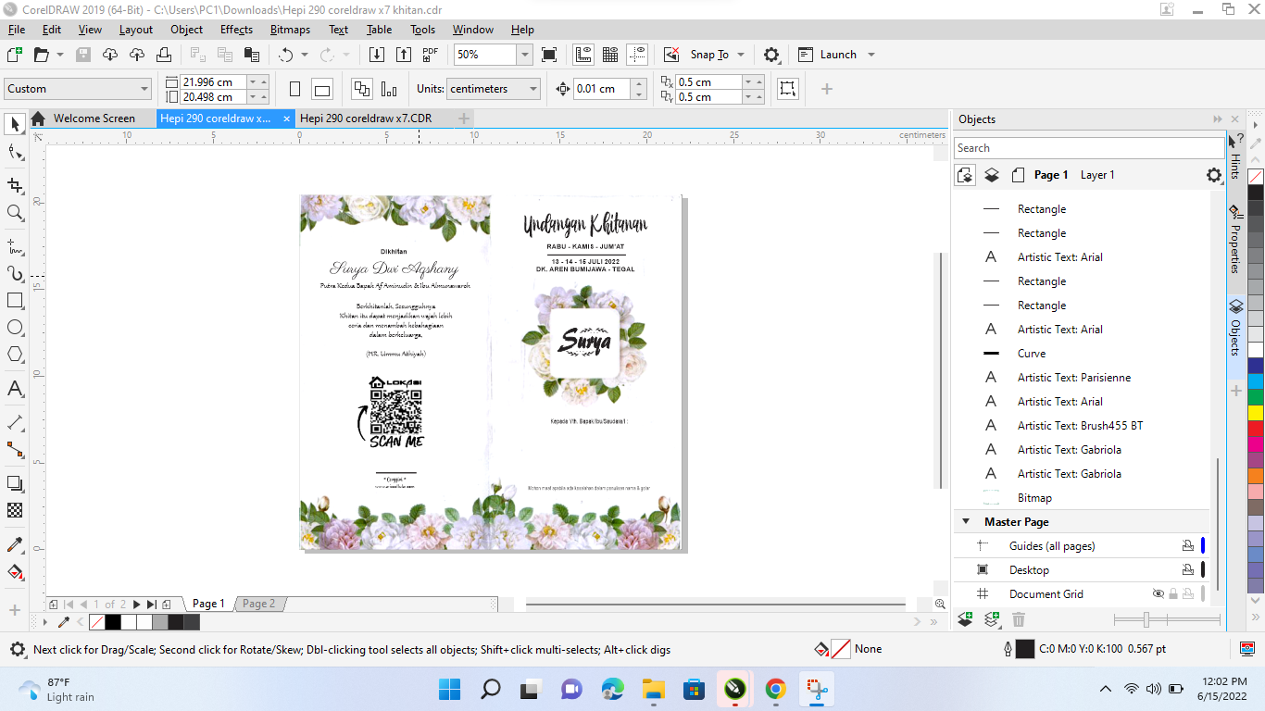Switch to Page 2 tab
The width and height of the screenshot is (1265, 711).
click(259, 604)
